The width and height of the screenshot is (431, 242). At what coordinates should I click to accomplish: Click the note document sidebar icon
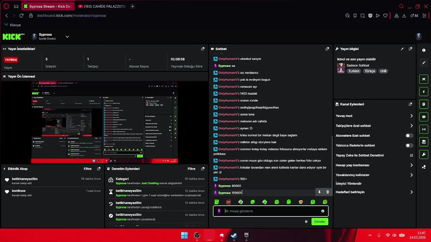coord(424,104)
